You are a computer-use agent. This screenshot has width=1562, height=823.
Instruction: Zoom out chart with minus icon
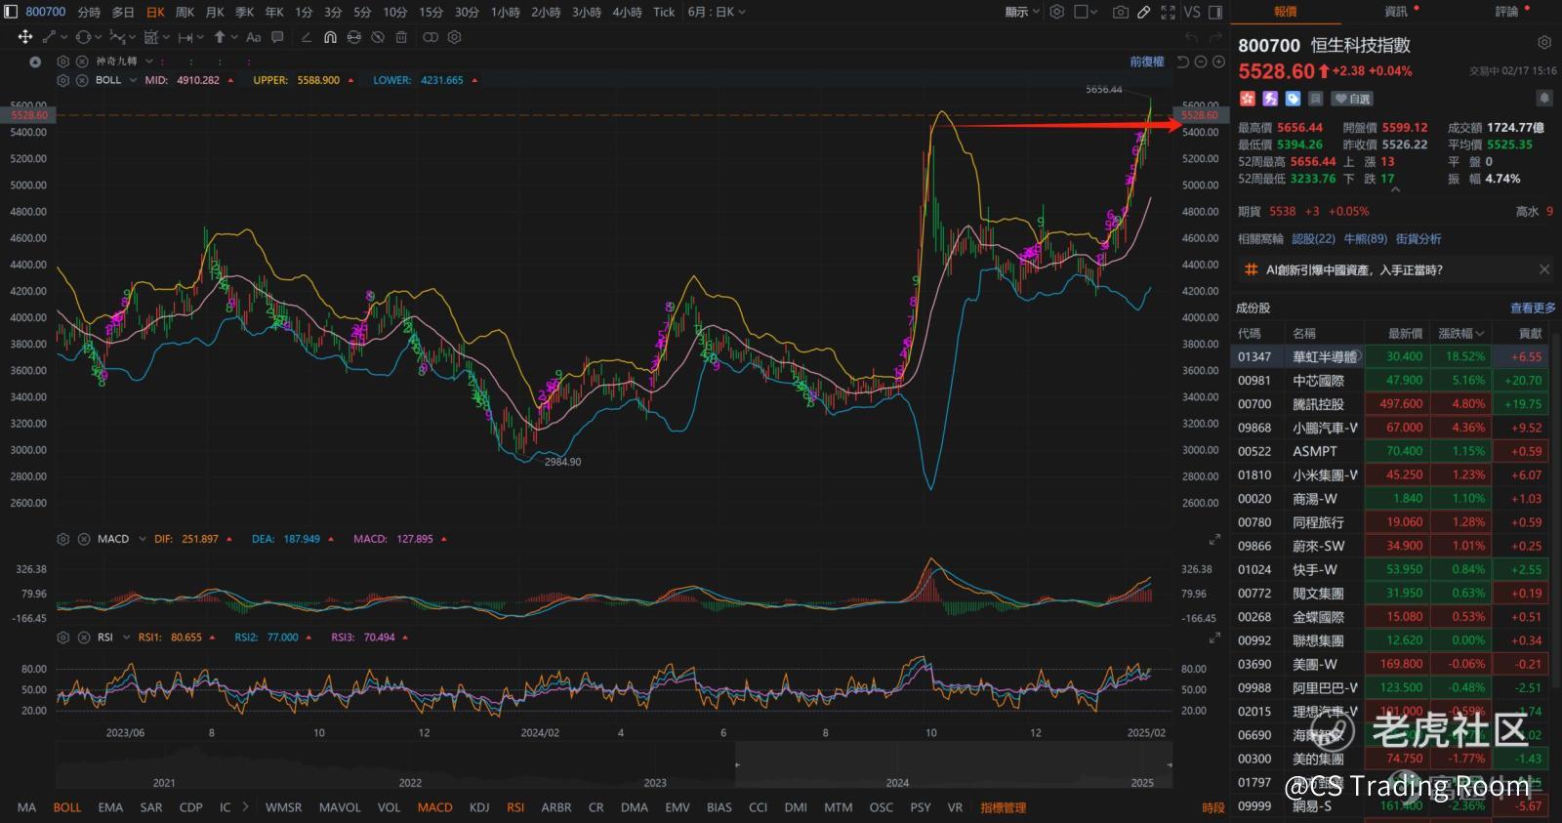click(x=1202, y=62)
